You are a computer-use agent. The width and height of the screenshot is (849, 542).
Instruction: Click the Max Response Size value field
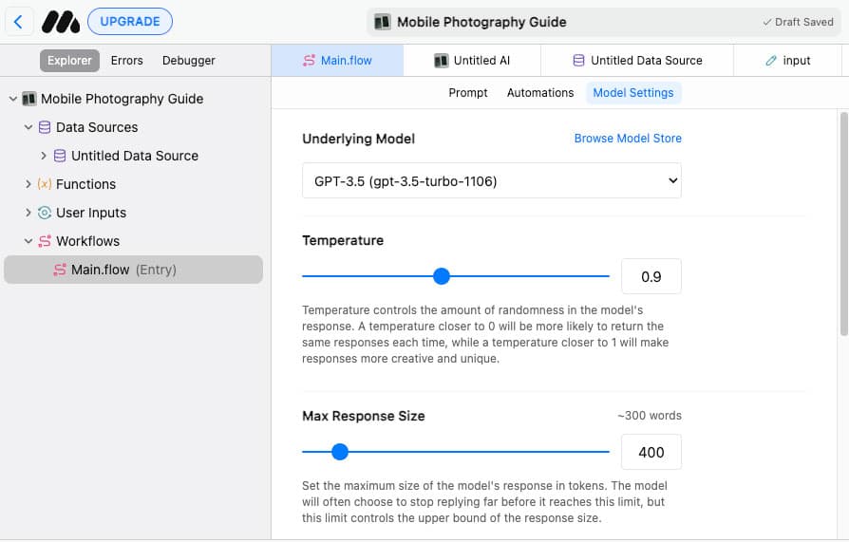tap(651, 452)
